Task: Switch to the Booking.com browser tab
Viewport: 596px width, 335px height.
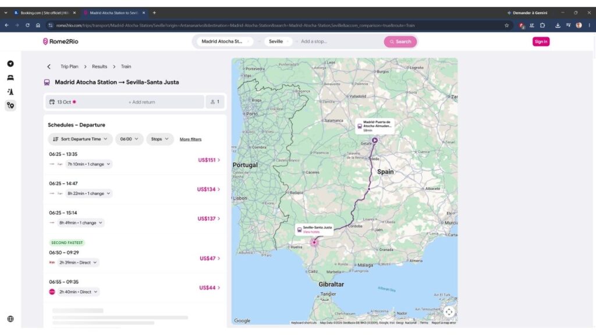Action: click(45, 13)
